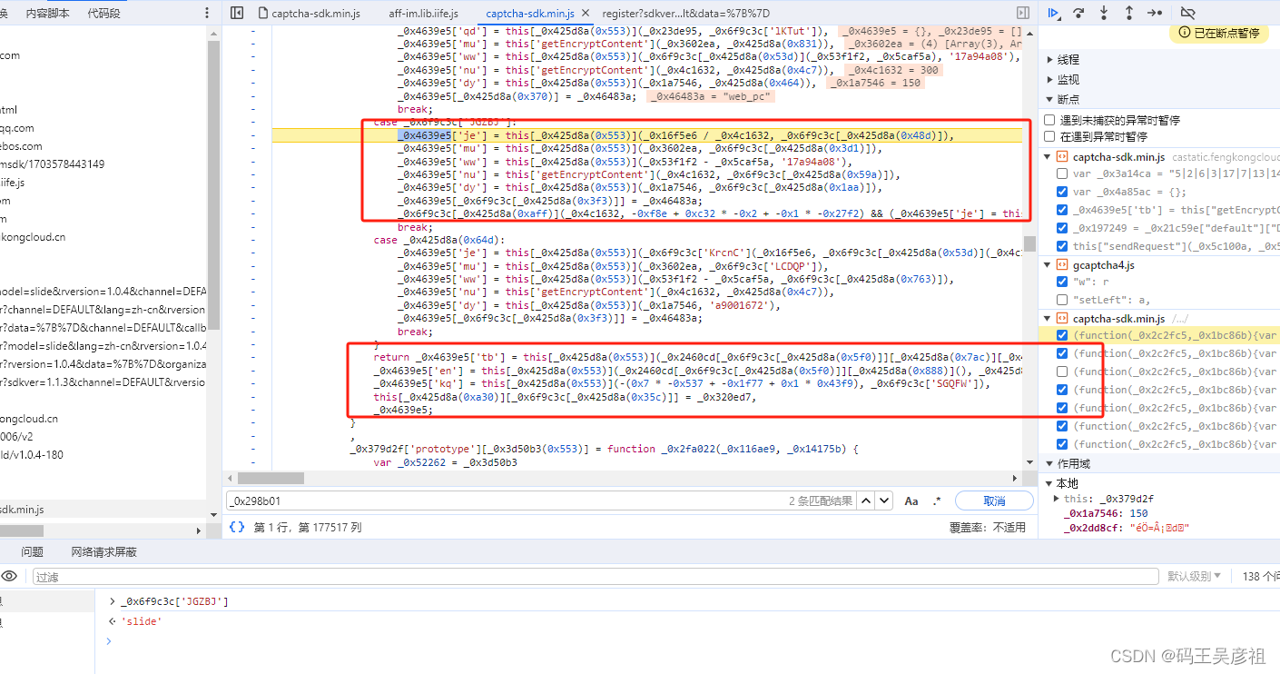1280x674 pixels.
Task: Click the 'slide' console output value
Action: point(142,621)
